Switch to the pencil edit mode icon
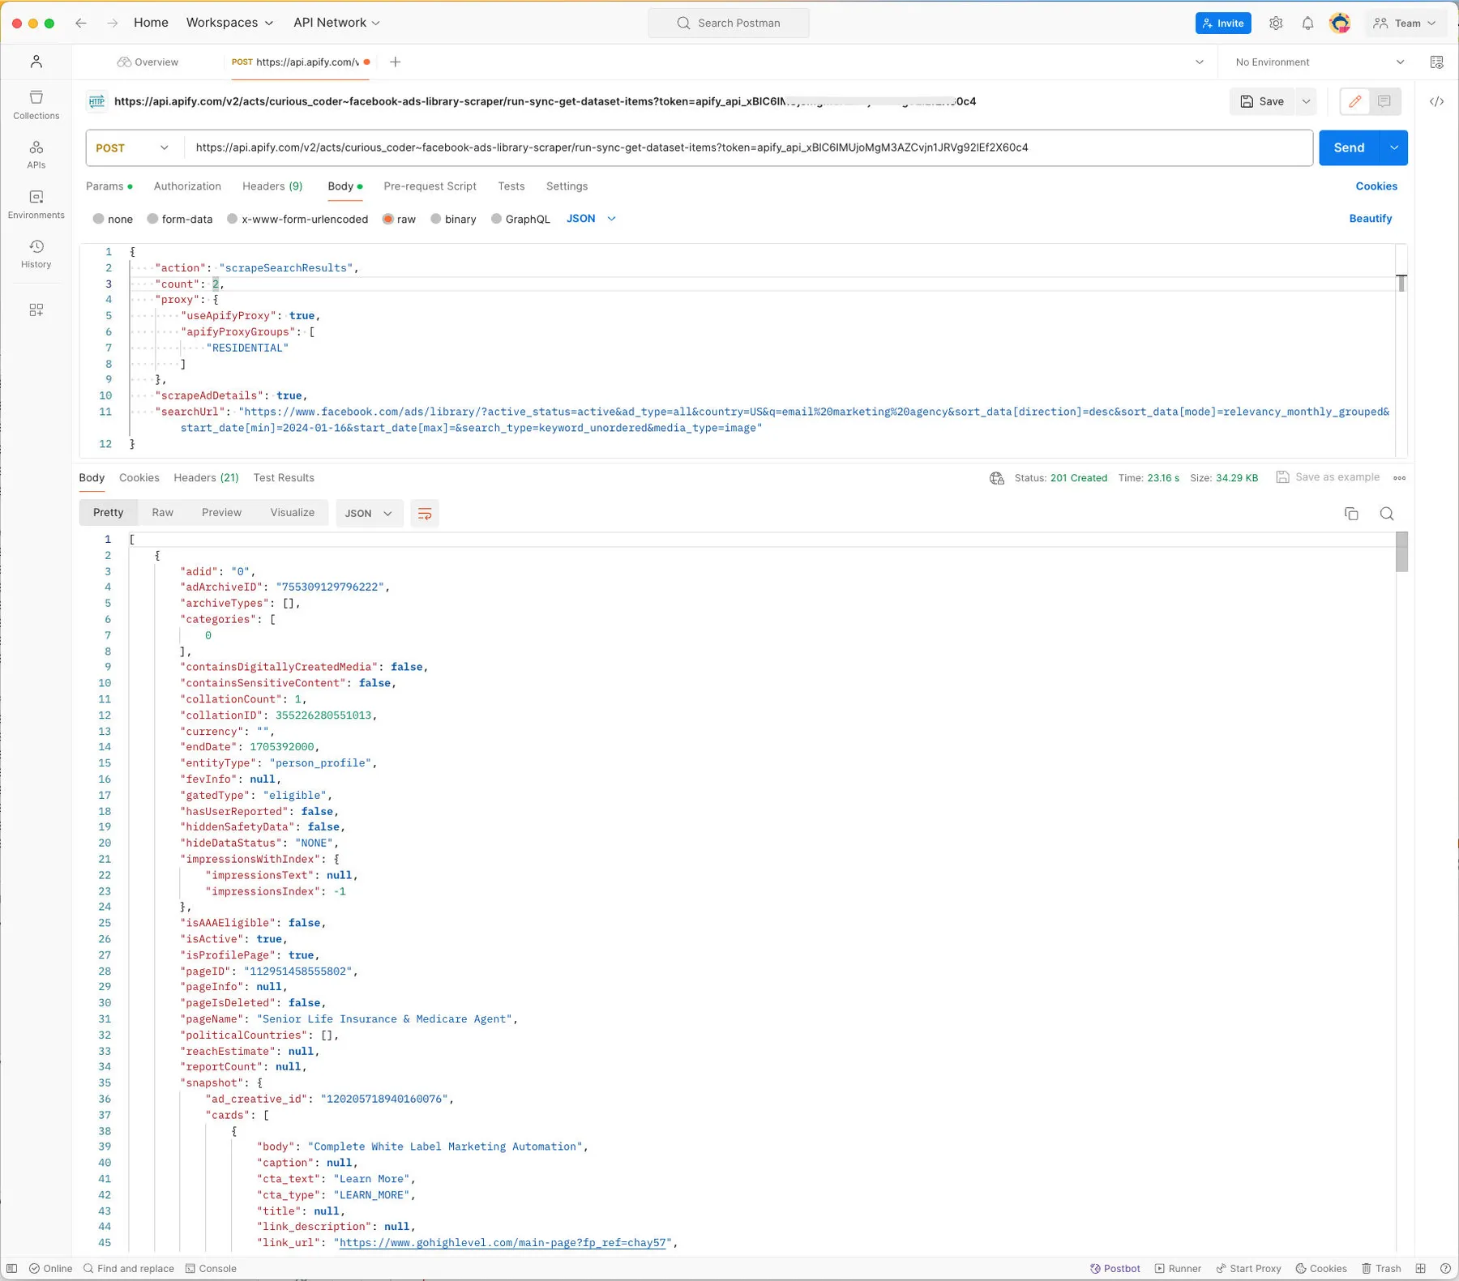This screenshot has width=1459, height=1281. pyautogui.click(x=1354, y=101)
